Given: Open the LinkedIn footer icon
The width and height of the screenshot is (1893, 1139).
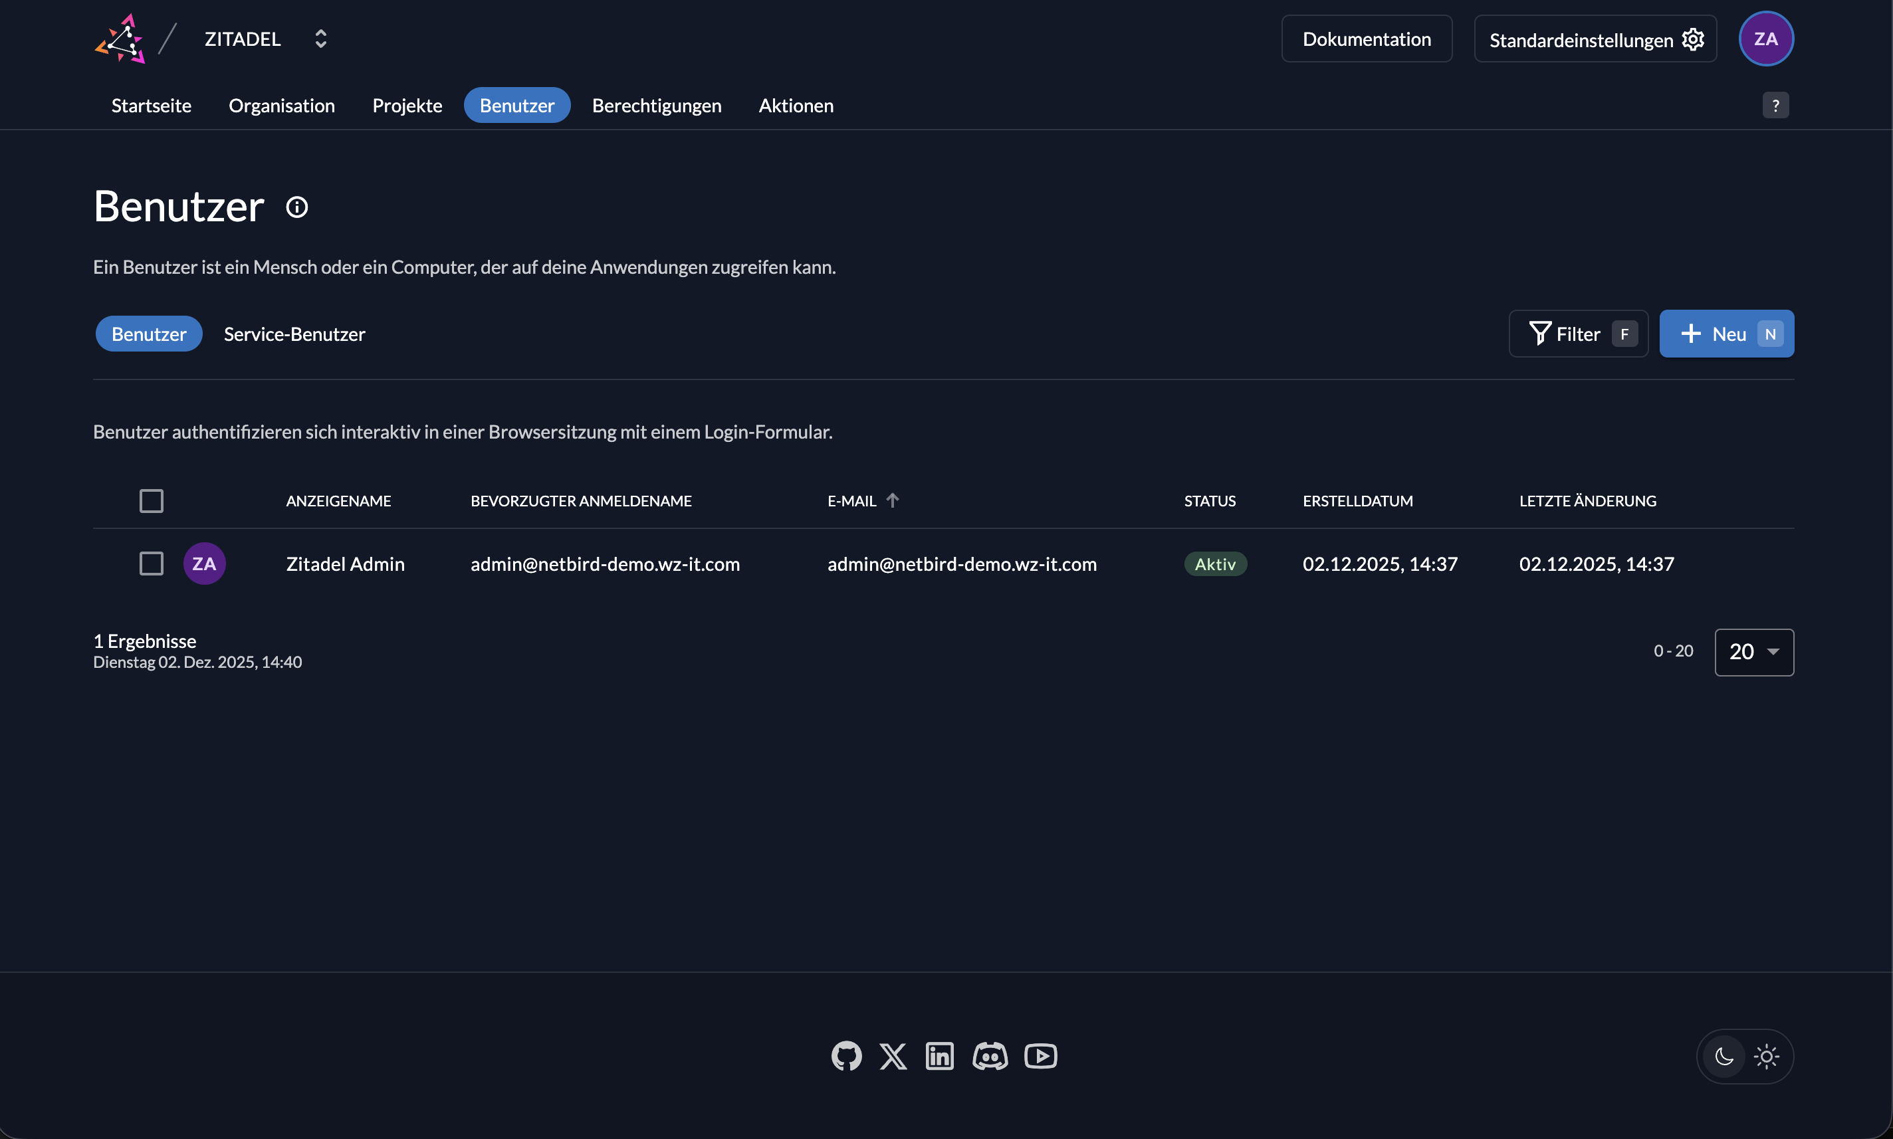Looking at the screenshot, I should click(940, 1056).
